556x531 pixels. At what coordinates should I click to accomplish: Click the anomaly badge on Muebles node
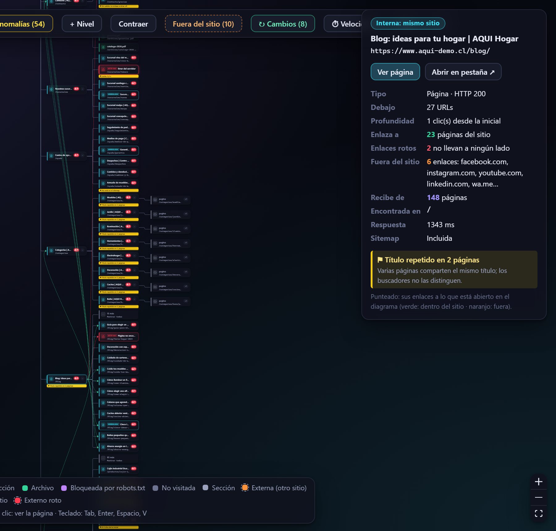[128, 197]
